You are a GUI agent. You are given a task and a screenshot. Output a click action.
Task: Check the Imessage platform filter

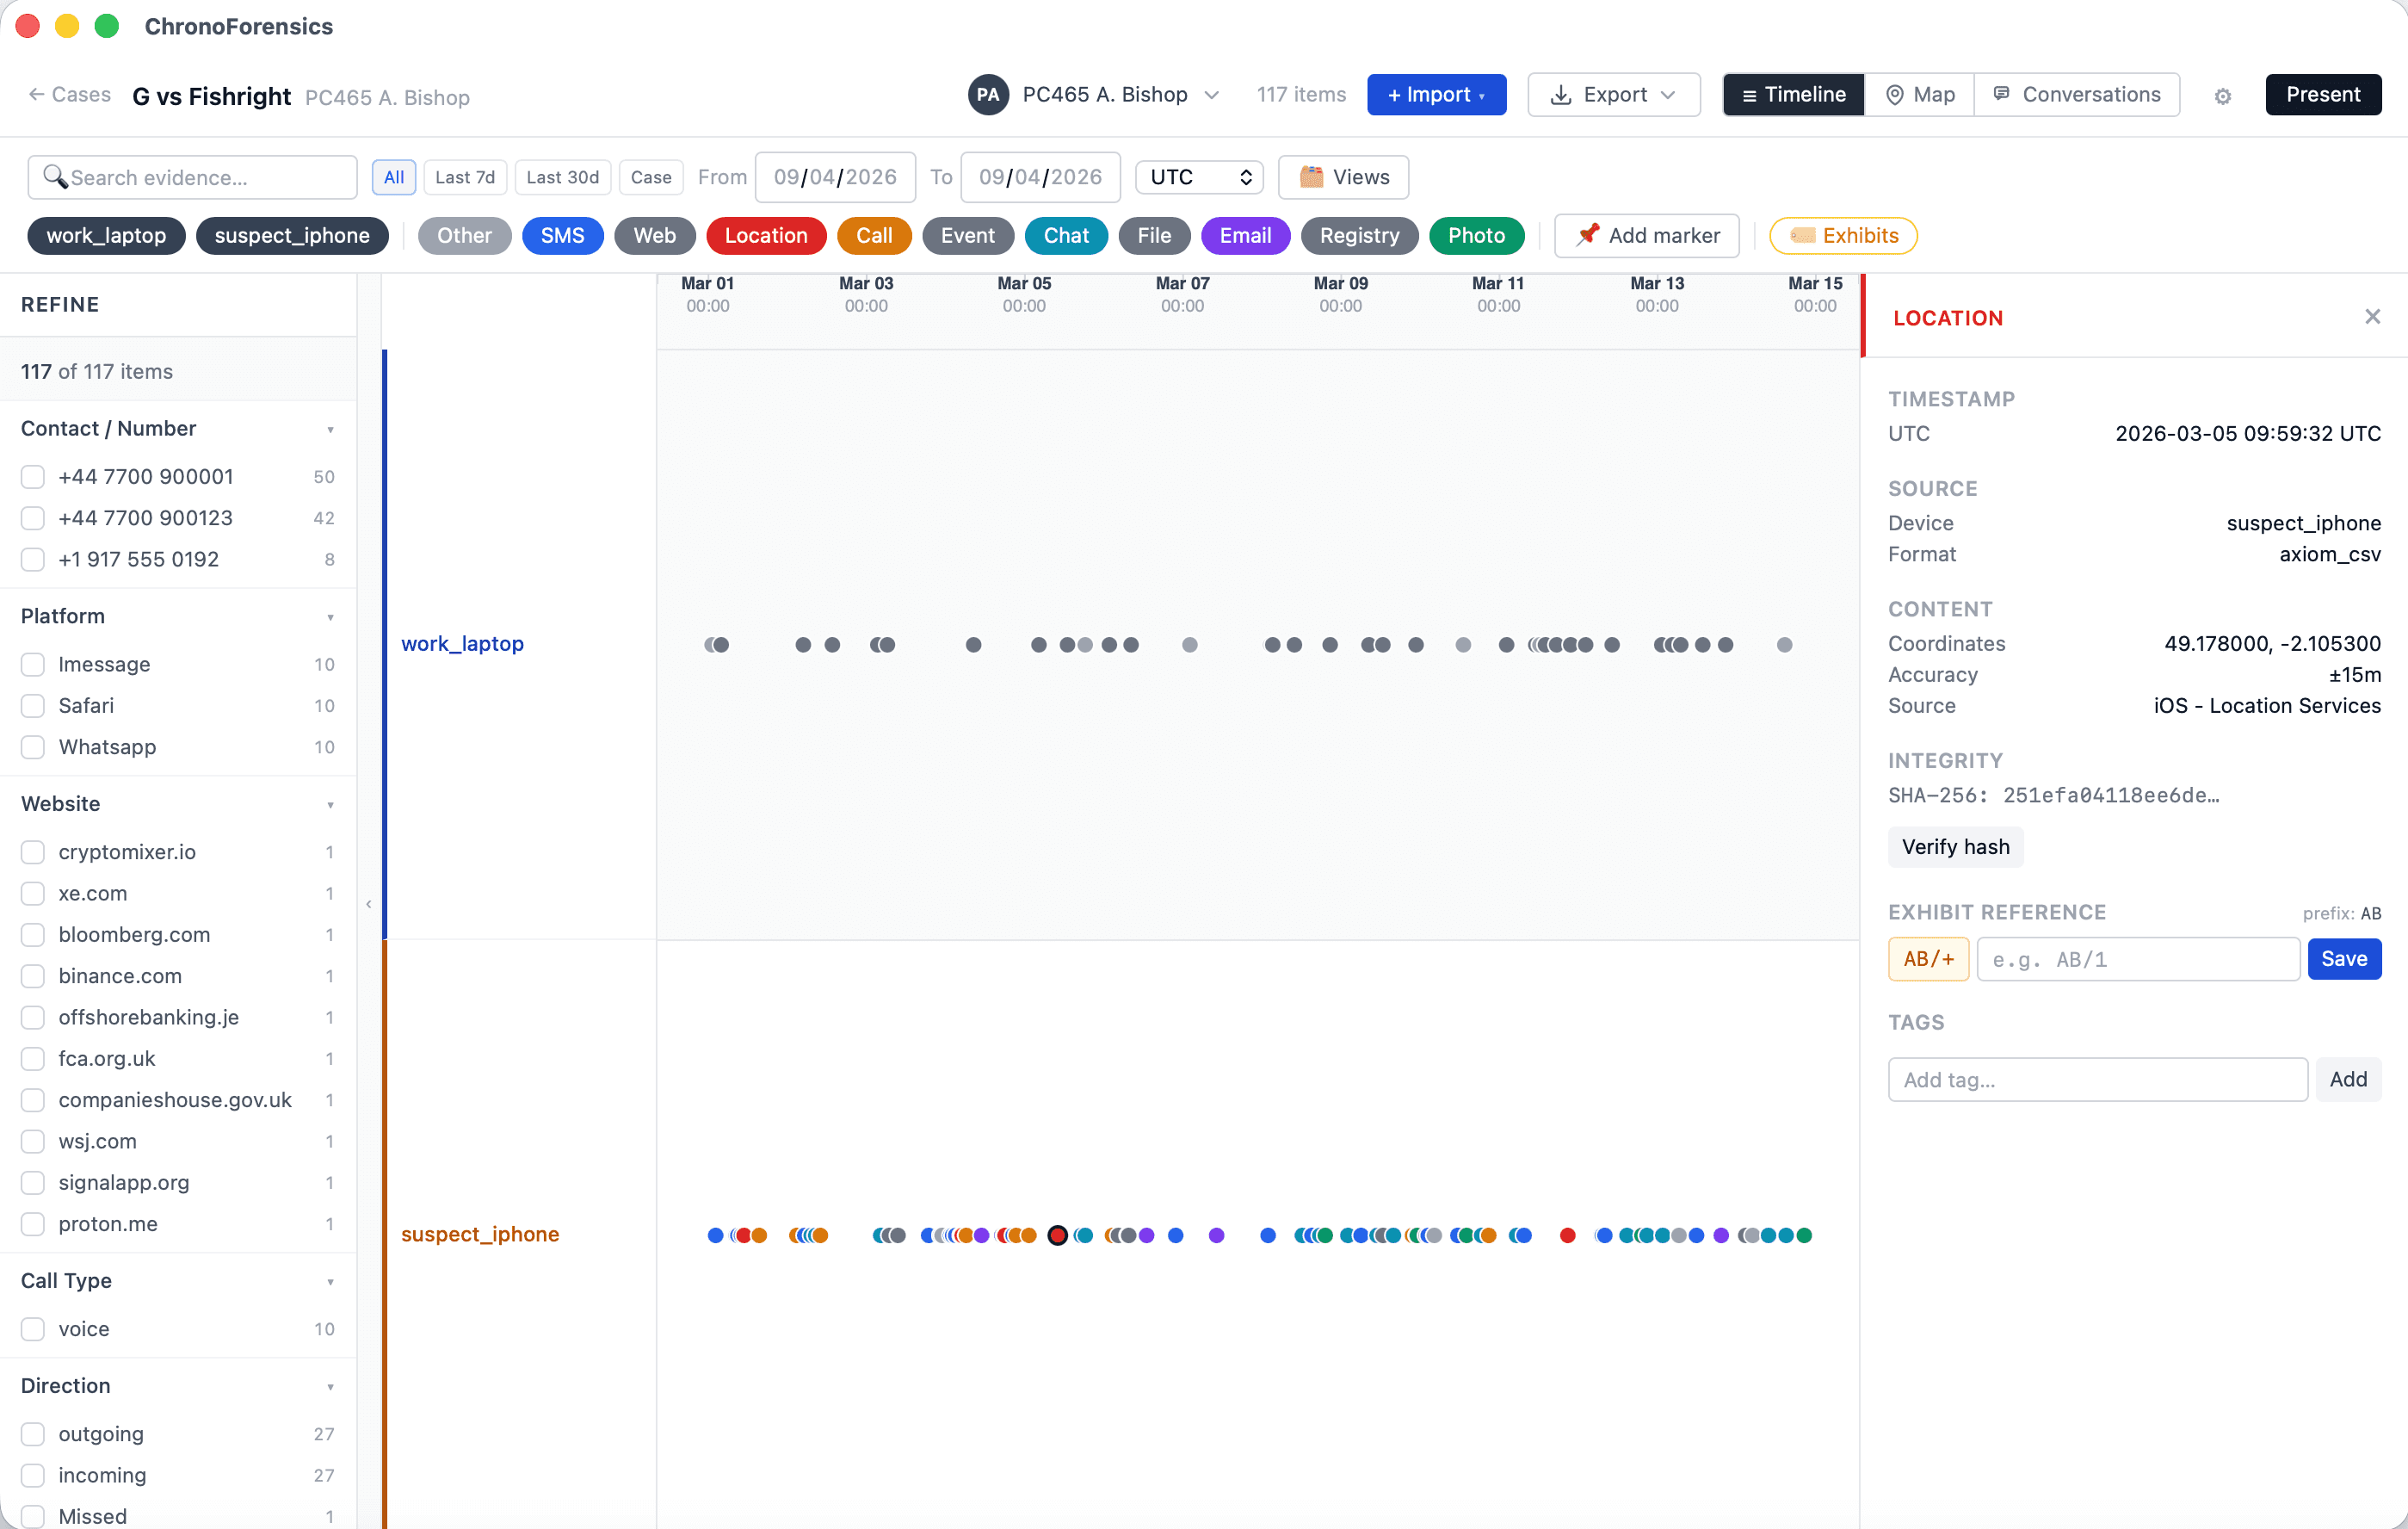tap(33, 665)
